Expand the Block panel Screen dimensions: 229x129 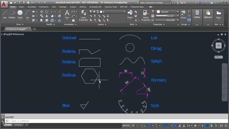[133, 24]
